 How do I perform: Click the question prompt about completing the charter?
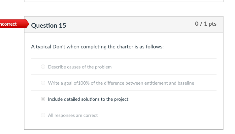tap(97, 47)
